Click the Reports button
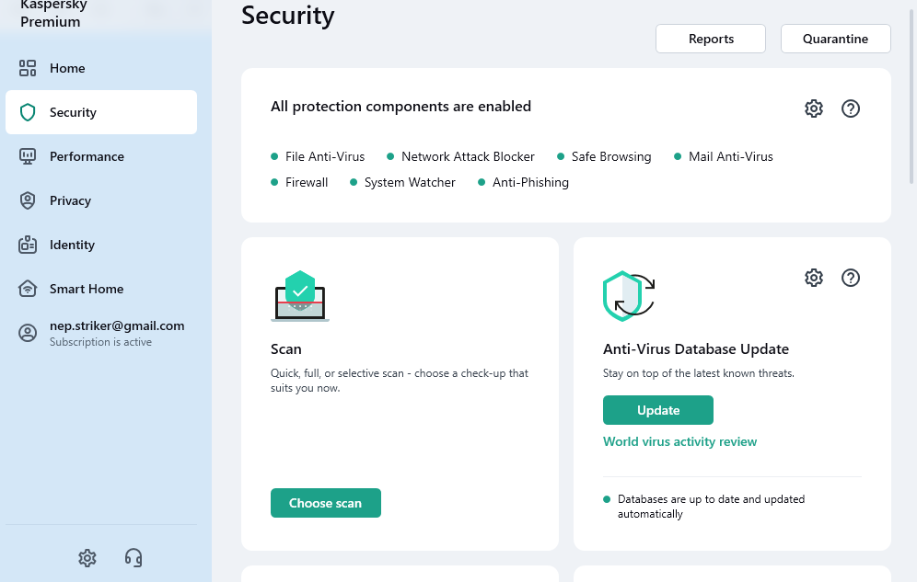This screenshot has height=582, width=917. tap(711, 39)
